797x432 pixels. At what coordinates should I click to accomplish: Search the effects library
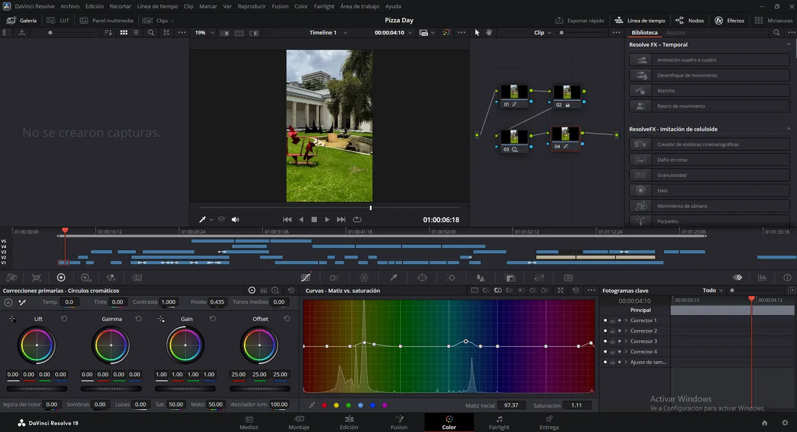point(776,32)
